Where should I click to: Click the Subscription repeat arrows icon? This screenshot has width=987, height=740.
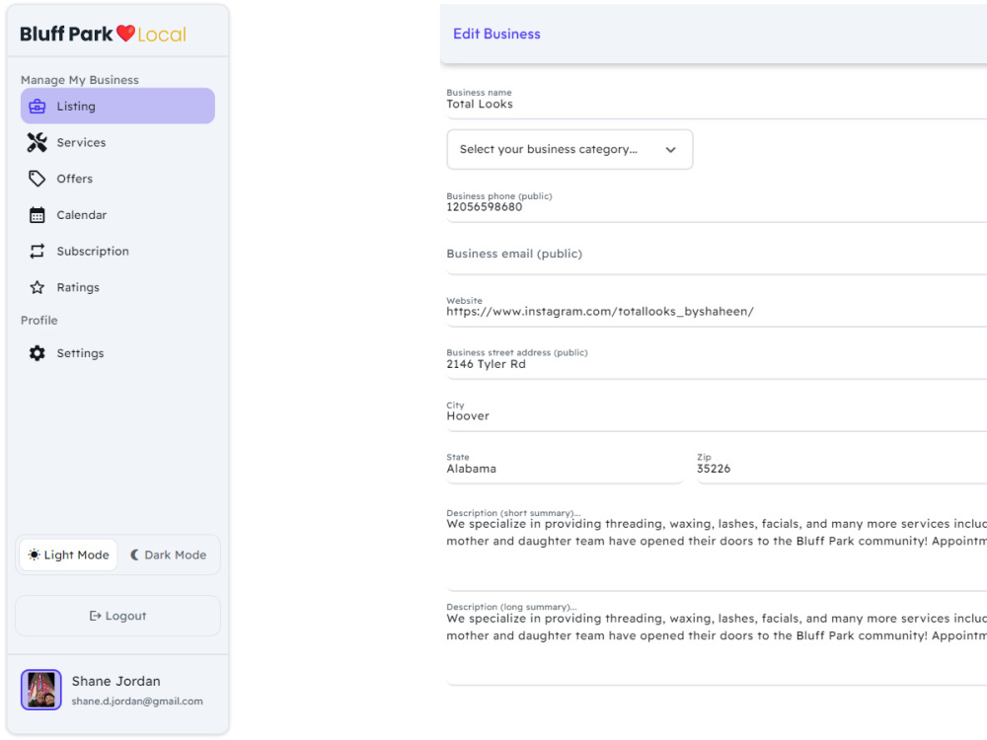point(38,251)
